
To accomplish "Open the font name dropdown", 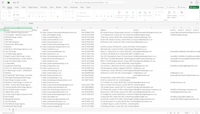I will (41, 13).
